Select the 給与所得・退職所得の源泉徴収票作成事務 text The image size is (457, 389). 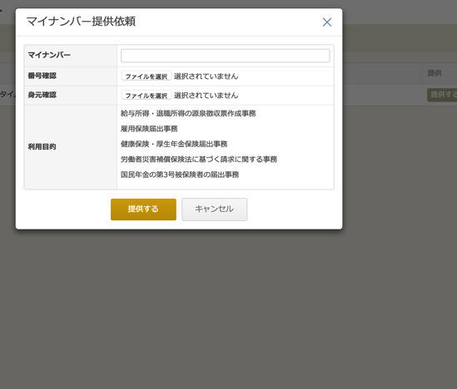click(x=188, y=113)
